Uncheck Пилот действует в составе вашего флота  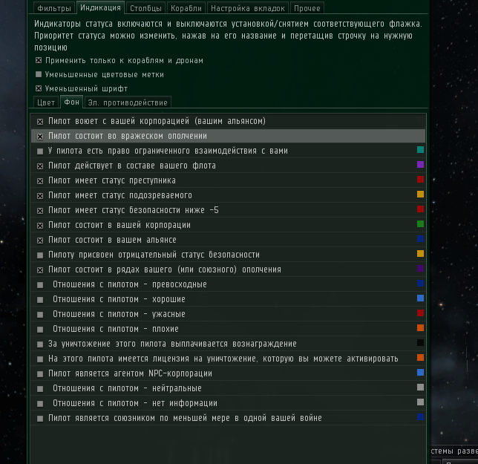point(40,166)
